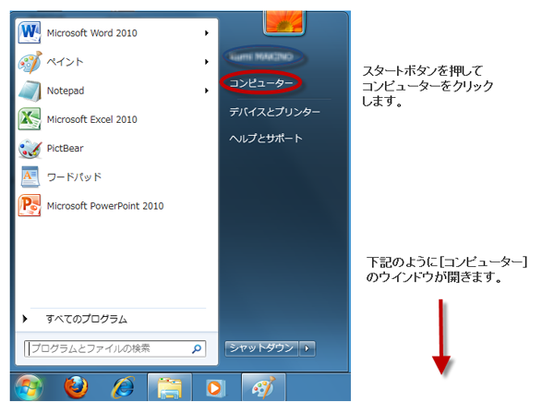Click the WordPad (ワードパッド) icon

pos(30,177)
